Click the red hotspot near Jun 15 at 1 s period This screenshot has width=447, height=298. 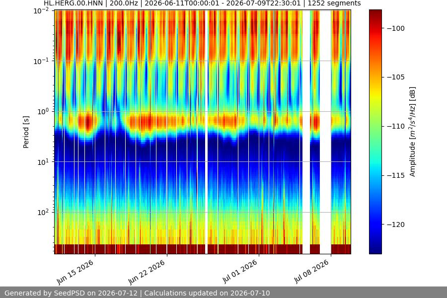[88, 122]
